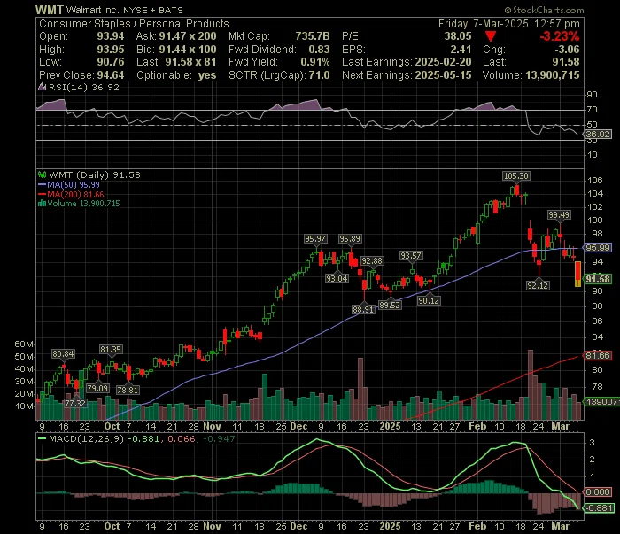
Task: Click the Last quote 91.58 x 81
Action: click(x=191, y=62)
